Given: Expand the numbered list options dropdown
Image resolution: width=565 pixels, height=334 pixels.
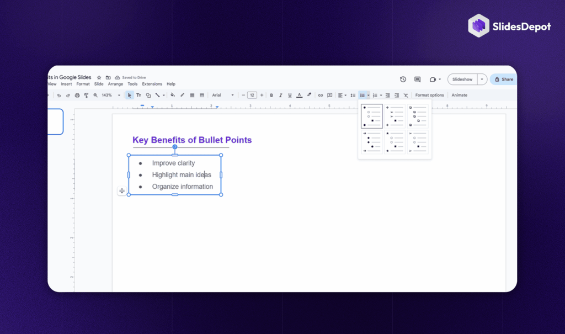Looking at the screenshot, I should (381, 95).
